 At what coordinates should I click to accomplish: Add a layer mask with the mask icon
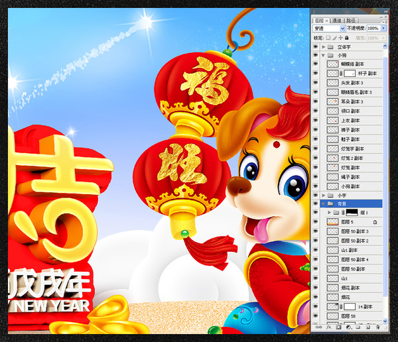coord(338,327)
